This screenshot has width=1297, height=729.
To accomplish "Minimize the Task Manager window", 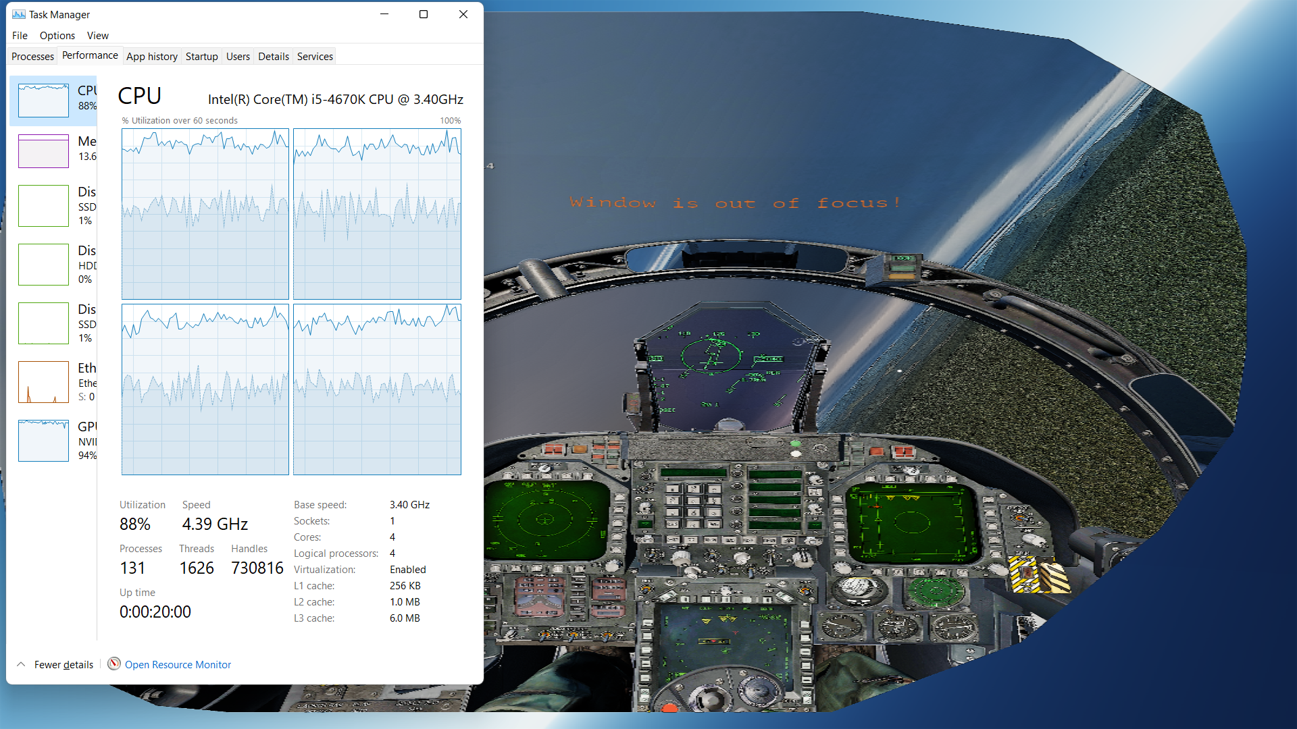I will click(384, 14).
